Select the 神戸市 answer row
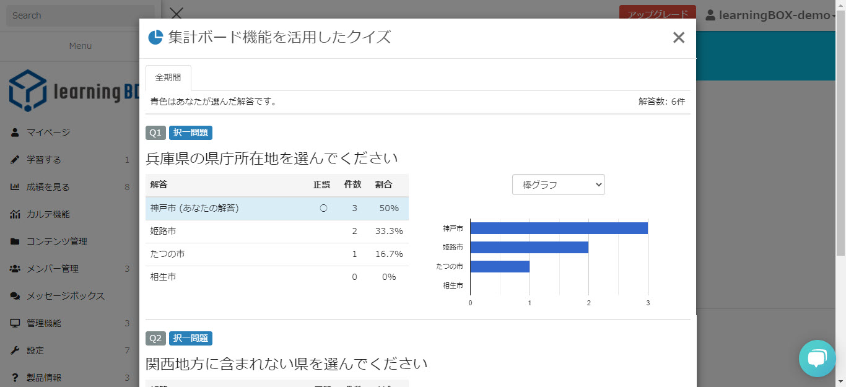 pos(277,209)
